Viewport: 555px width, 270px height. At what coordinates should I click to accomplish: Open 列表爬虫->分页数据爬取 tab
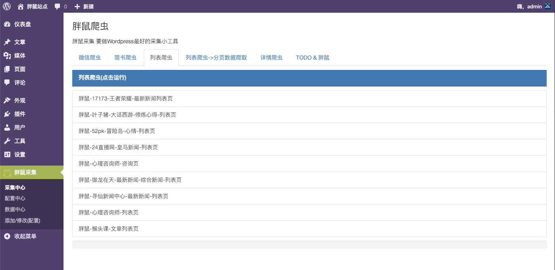[216, 58]
